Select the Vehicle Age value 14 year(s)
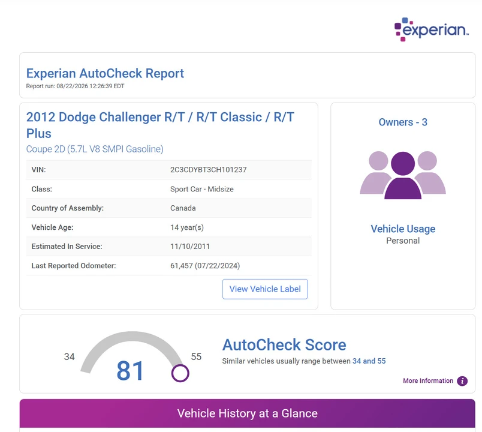Viewport: 482px width, 432px height. coord(187,227)
